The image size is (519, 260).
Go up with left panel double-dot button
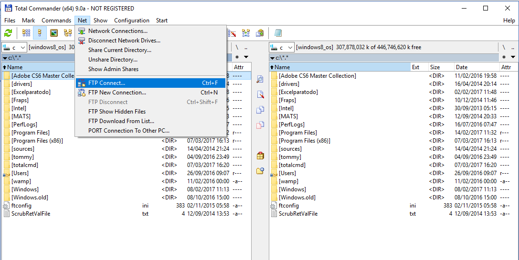[246, 47]
